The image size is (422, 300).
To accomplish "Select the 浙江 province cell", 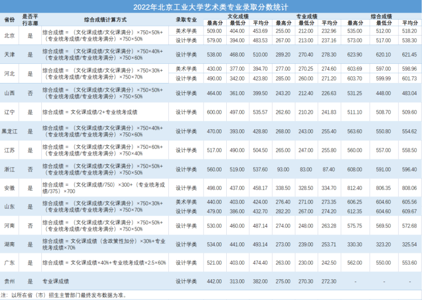I will 9,170.
